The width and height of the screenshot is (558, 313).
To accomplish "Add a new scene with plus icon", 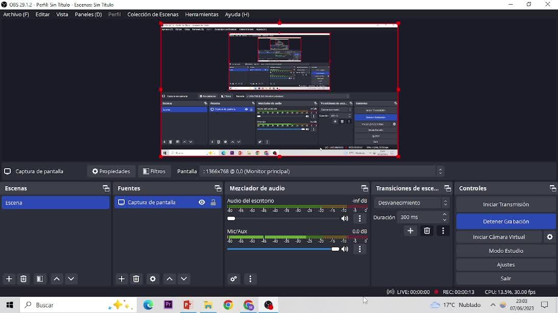I will [x=9, y=279].
